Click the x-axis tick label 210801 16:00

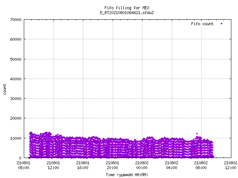coord(83,165)
